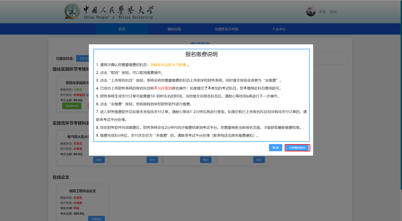The height and width of the screenshot is (221, 402).
Task: Go to the 实践性环节考核 tab
Action: [226, 29]
